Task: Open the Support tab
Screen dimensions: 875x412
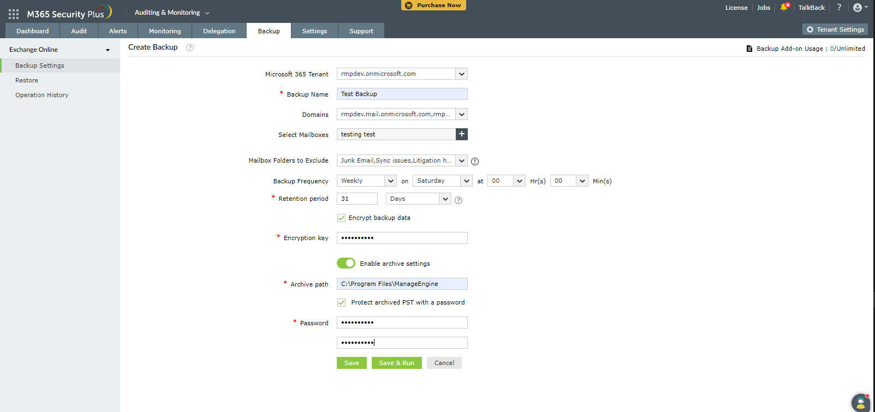Action: (x=361, y=31)
